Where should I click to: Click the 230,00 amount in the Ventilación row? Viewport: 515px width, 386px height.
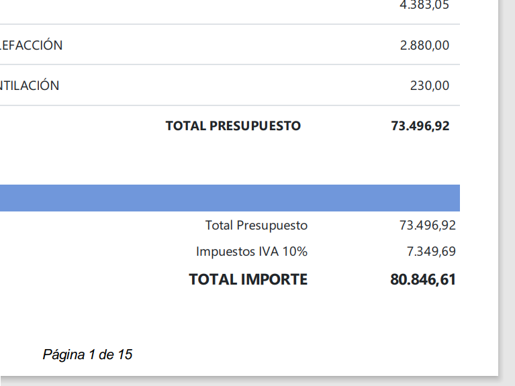point(430,86)
